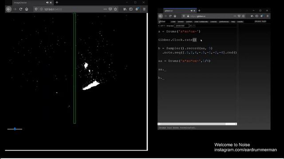Open page actions menu in gibber browser

click(235, 16)
